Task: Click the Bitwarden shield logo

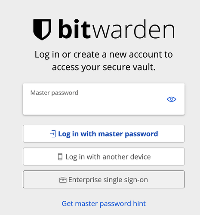Action: tap(42, 30)
